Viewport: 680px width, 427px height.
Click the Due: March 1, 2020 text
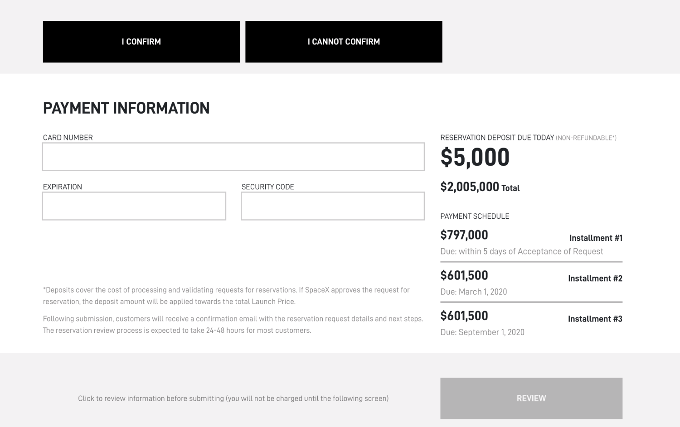click(x=473, y=292)
